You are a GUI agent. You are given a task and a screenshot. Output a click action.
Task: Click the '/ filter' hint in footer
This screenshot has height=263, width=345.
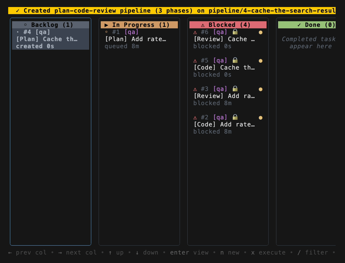point(313,252)
